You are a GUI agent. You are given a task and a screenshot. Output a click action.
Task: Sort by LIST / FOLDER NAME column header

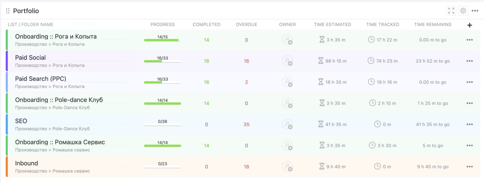[x=30, y=24]
